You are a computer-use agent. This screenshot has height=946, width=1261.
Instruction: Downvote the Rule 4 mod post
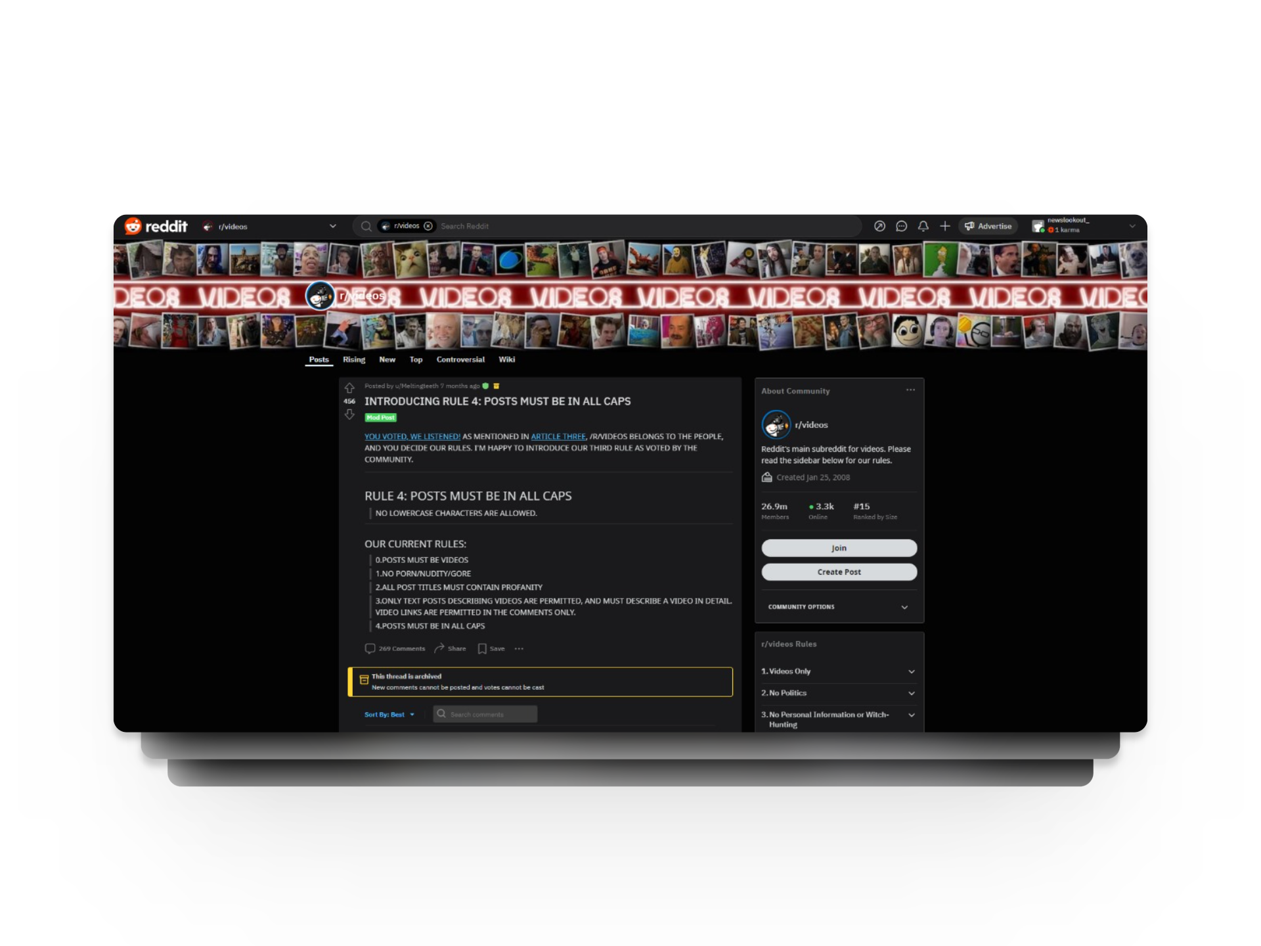pyautogui.click(x=349, y=415)
